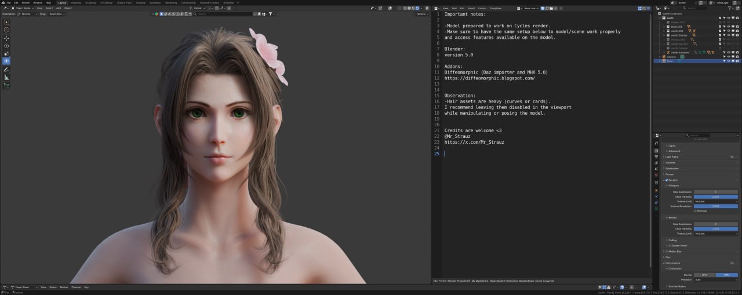742x295 pixels.
Task: Click the Light Paths preset icon
Action: point(732,156)
